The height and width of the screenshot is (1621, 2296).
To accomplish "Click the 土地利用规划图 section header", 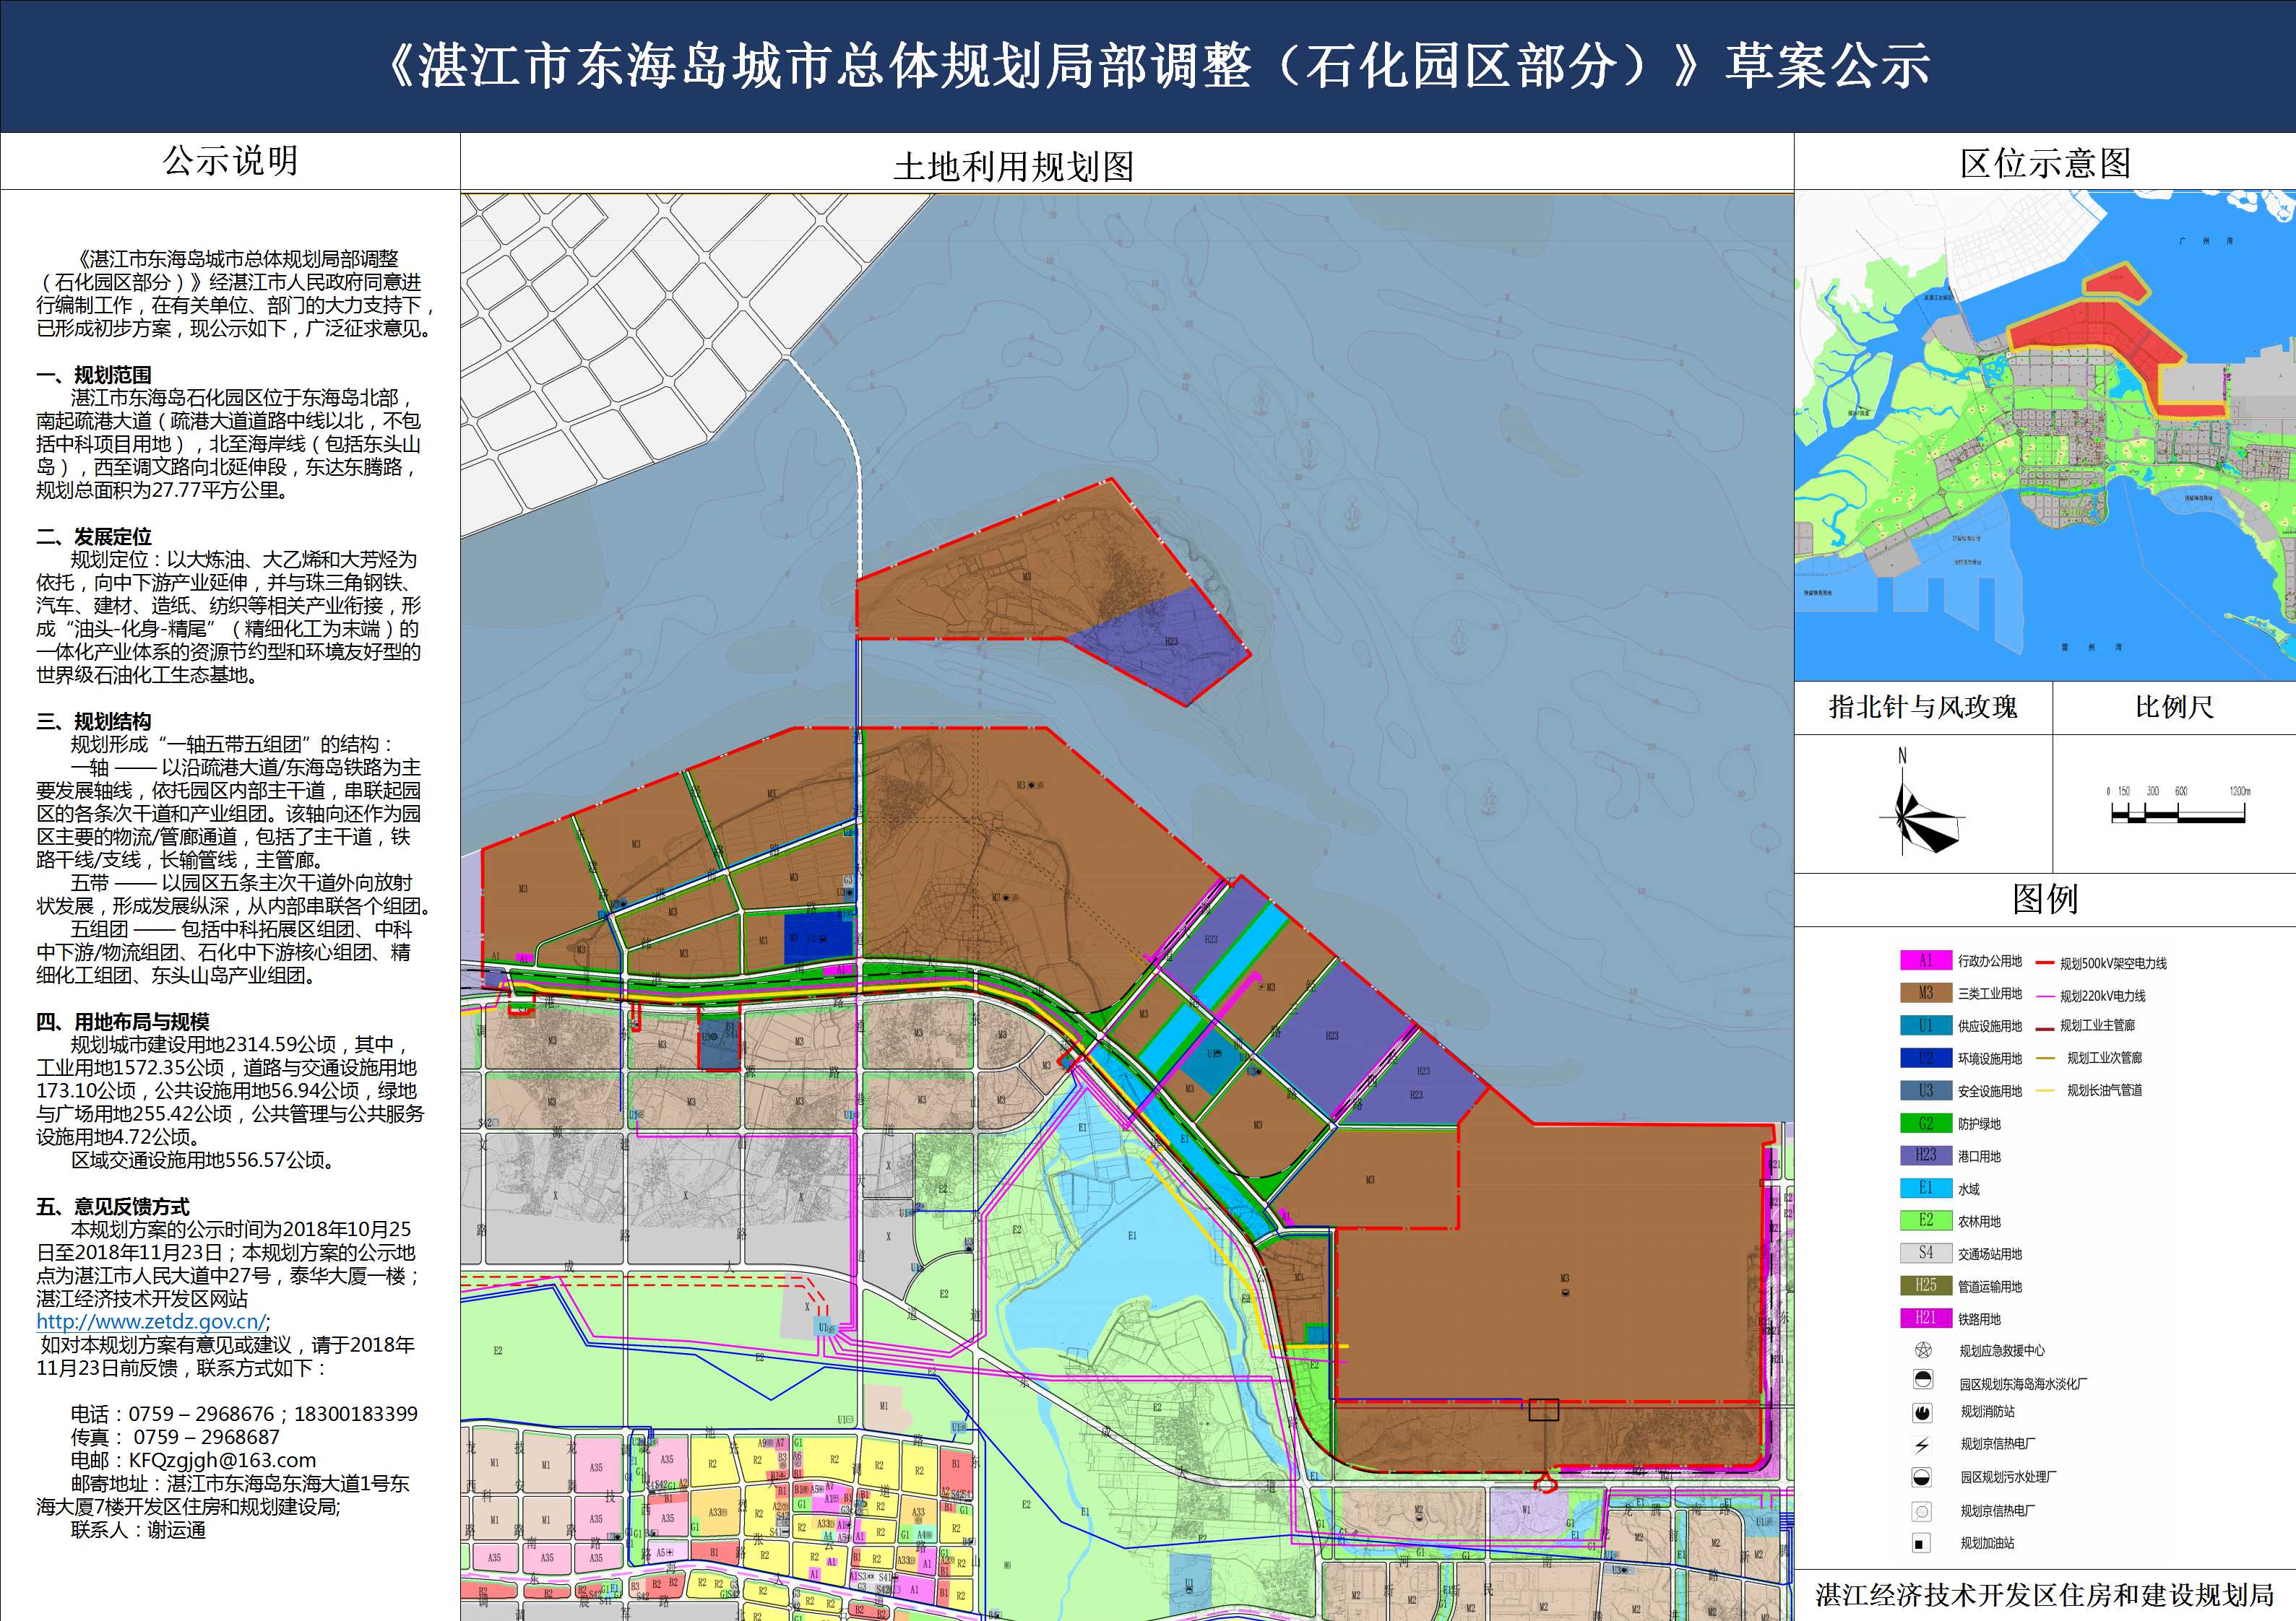I will 1013,167.
